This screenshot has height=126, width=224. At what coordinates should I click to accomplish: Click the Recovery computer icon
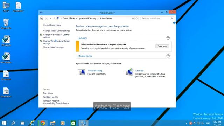click(x=129, y=72)
